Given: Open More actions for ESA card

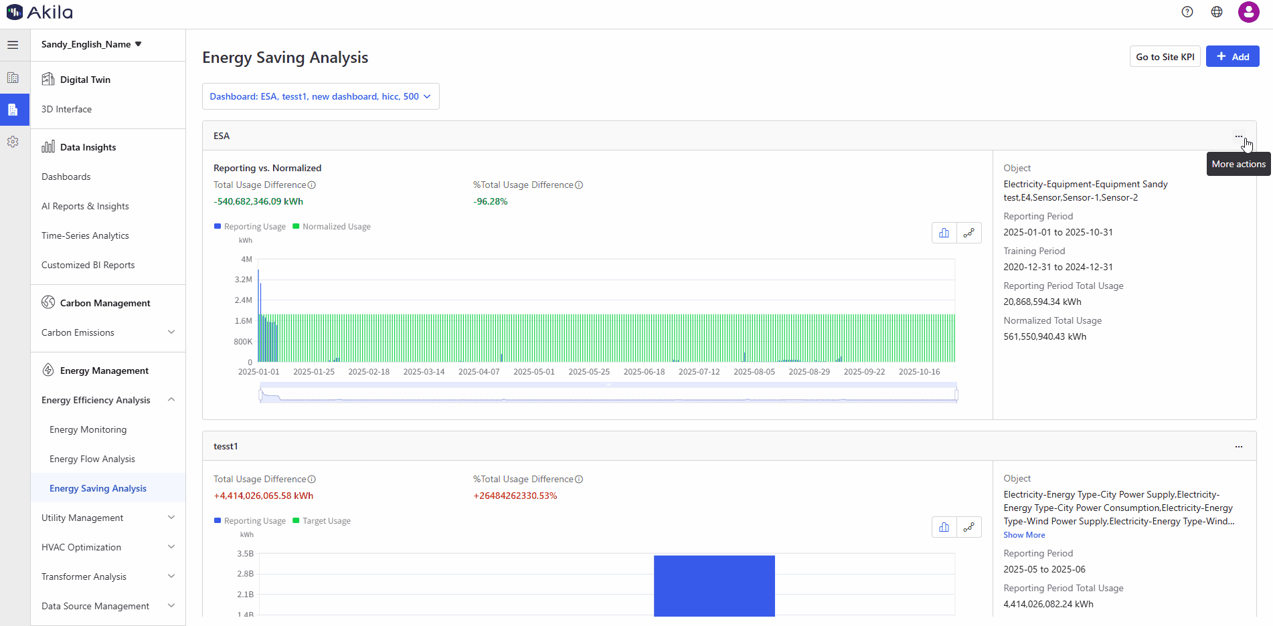Looking at the screenshot, I should pyautogui.click(x=1238, y=136).
